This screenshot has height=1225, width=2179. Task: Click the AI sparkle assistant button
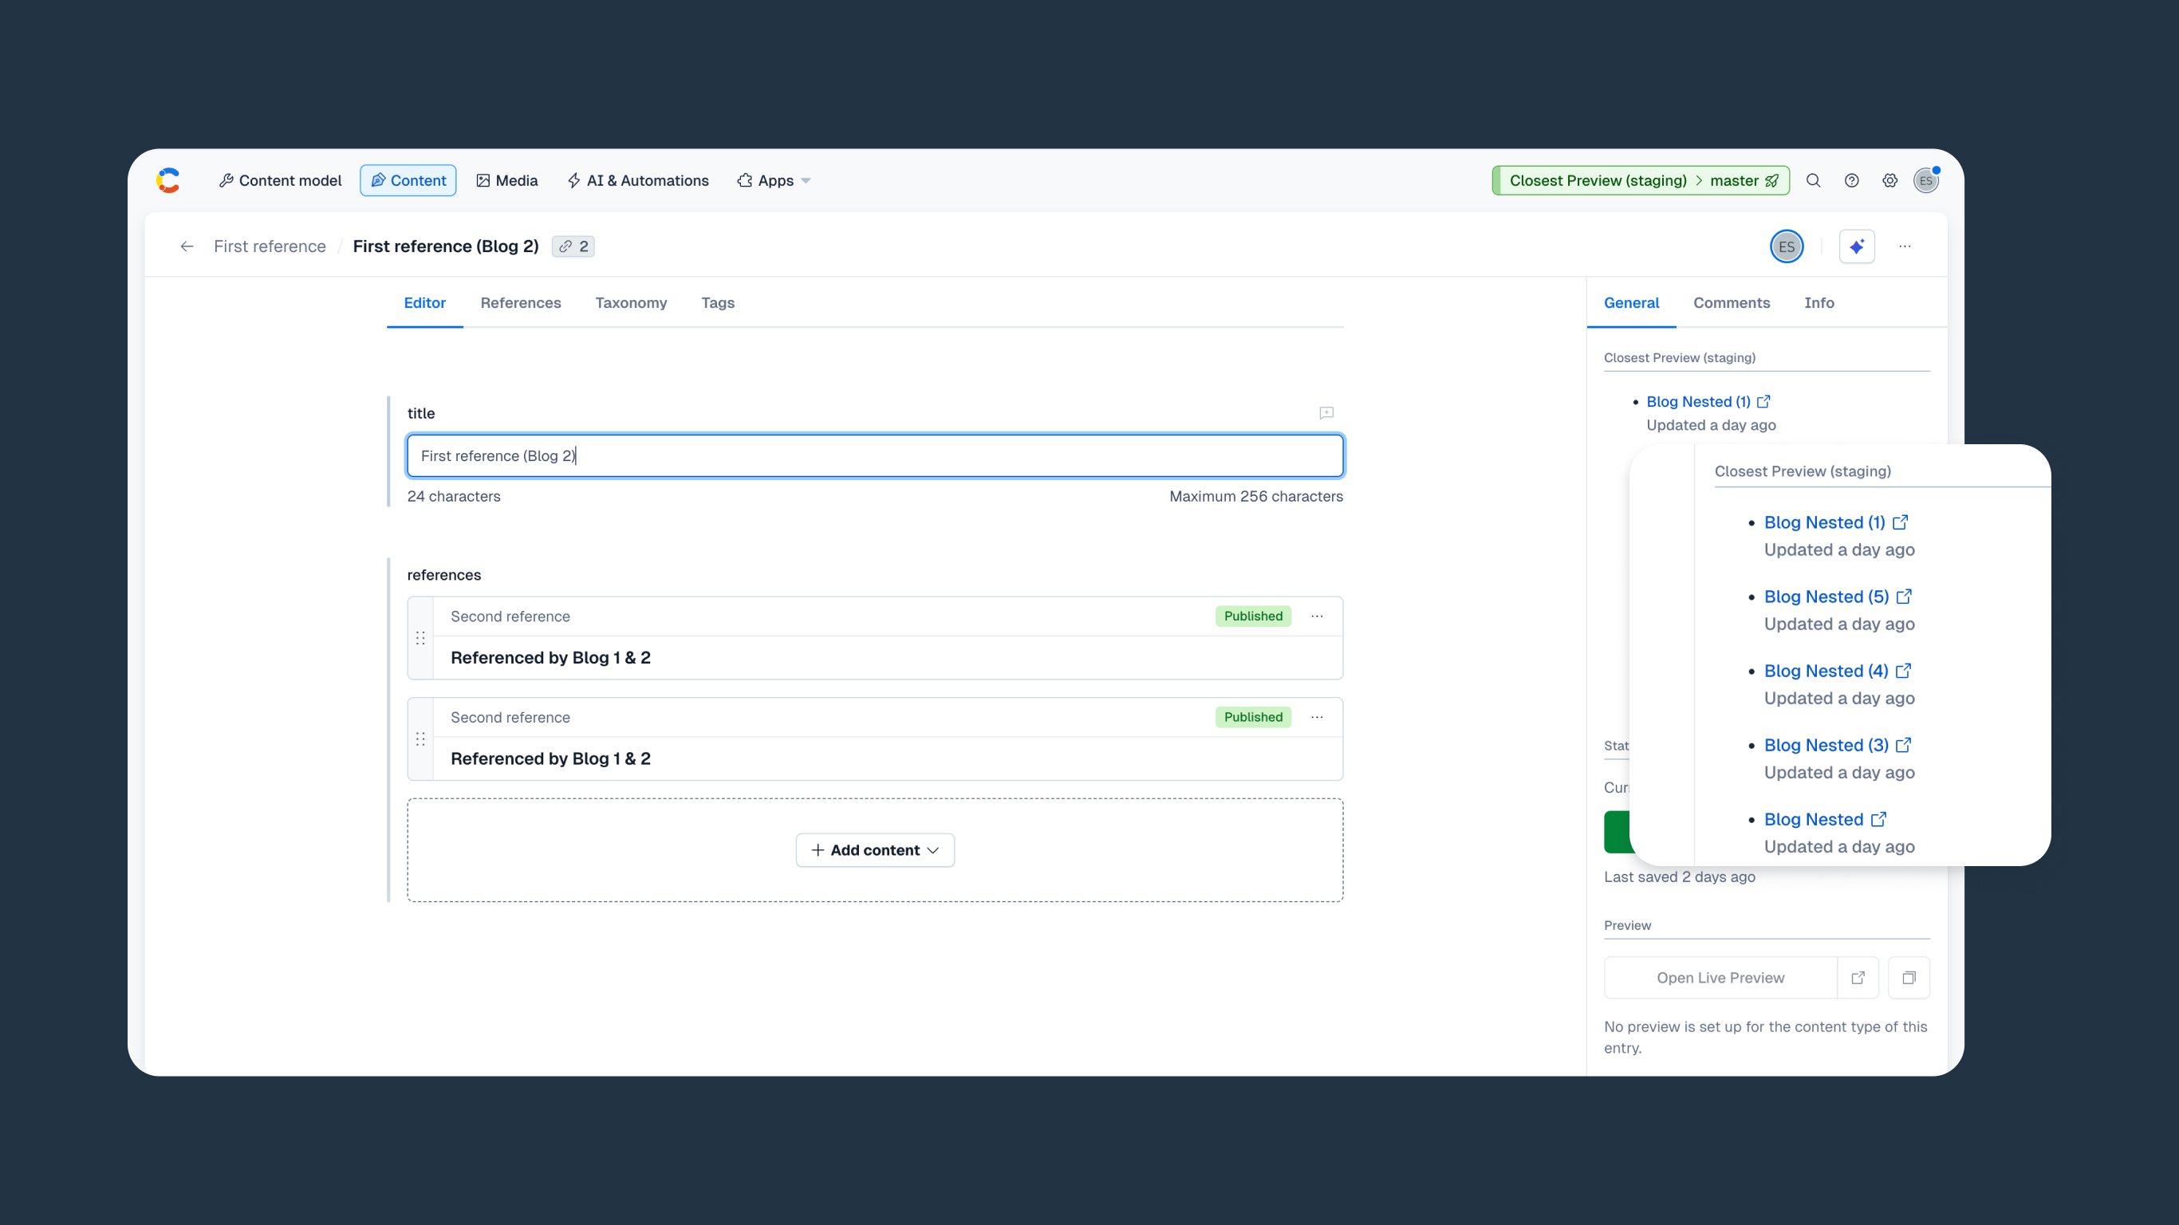pyautogui.click(x=1857, y=246)
